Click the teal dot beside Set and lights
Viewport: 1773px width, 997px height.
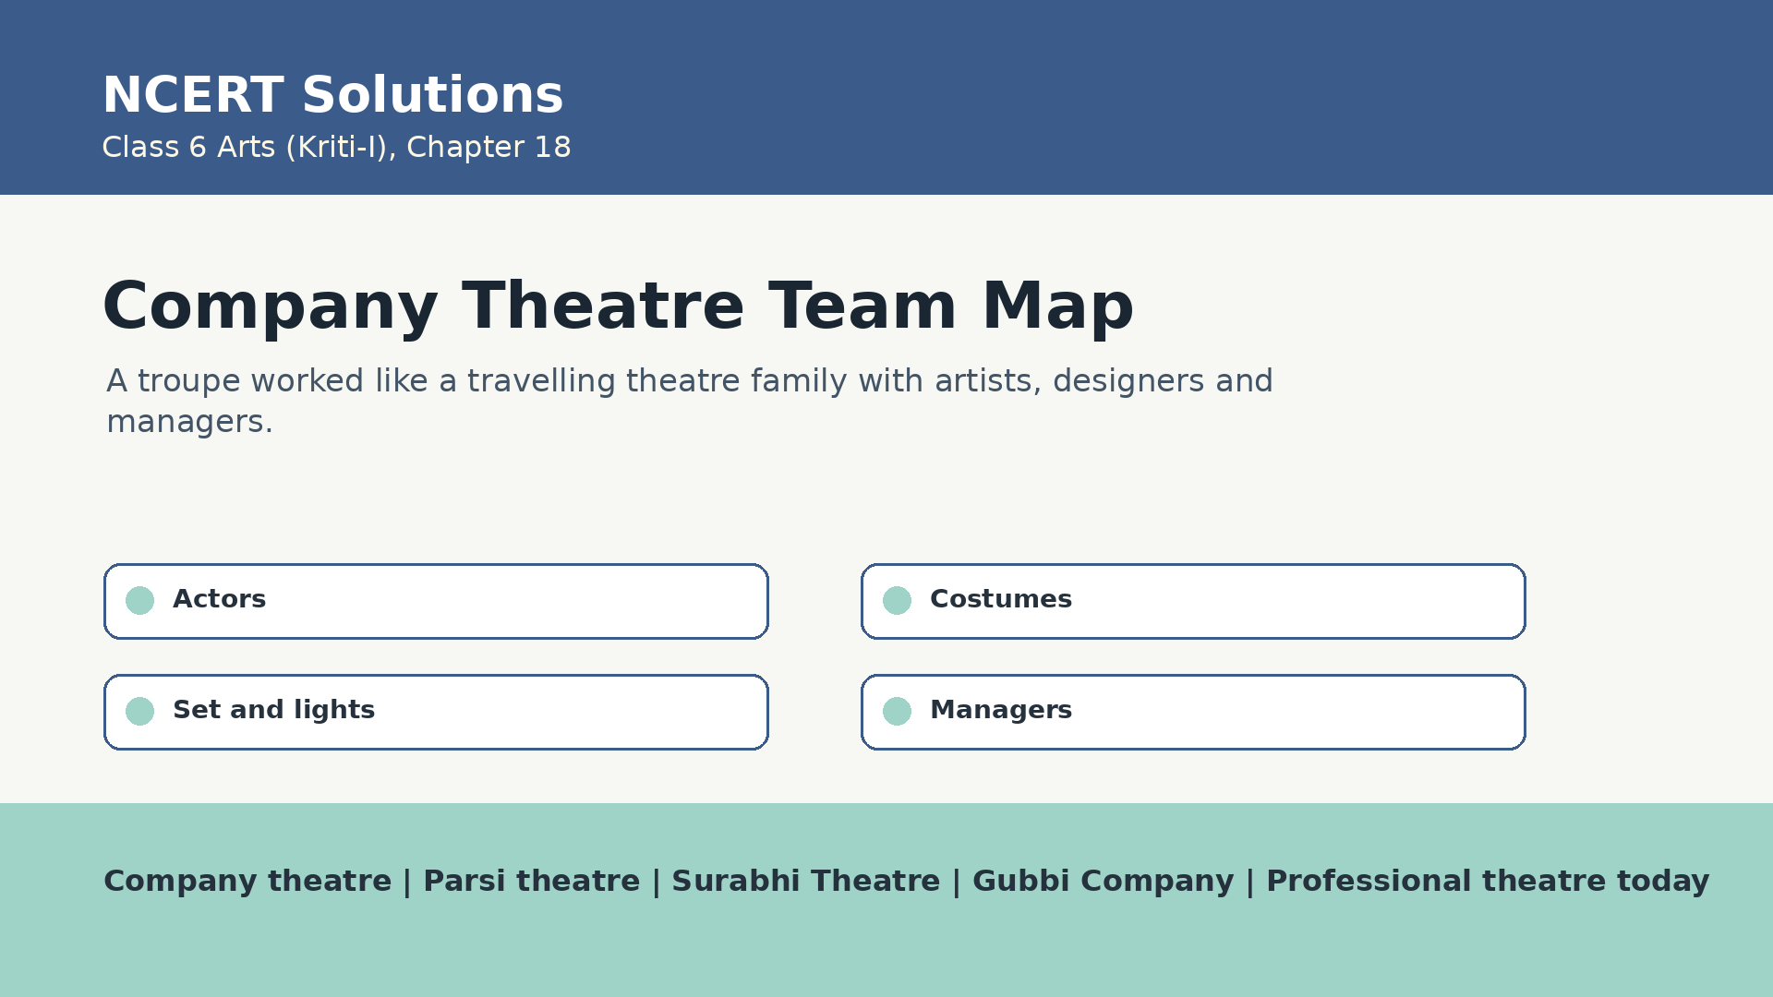tap(139, 711)
